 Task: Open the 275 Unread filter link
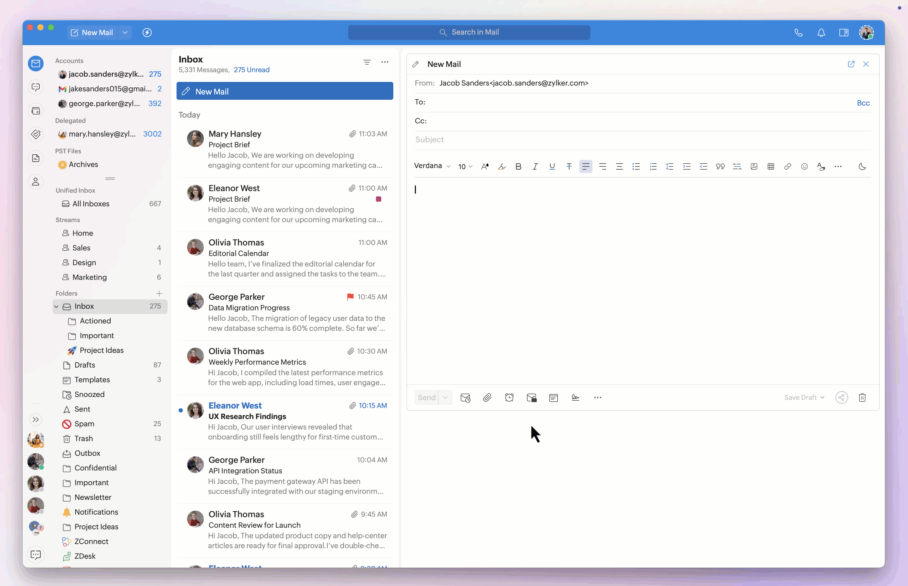(x=251, y=70)
